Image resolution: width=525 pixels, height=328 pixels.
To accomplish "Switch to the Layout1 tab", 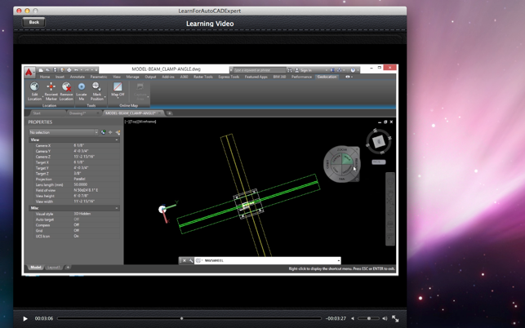I will [53, 267].
